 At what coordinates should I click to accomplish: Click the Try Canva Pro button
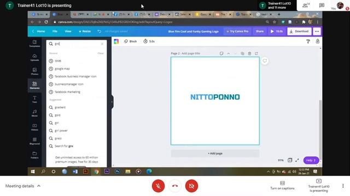(237, 32)
